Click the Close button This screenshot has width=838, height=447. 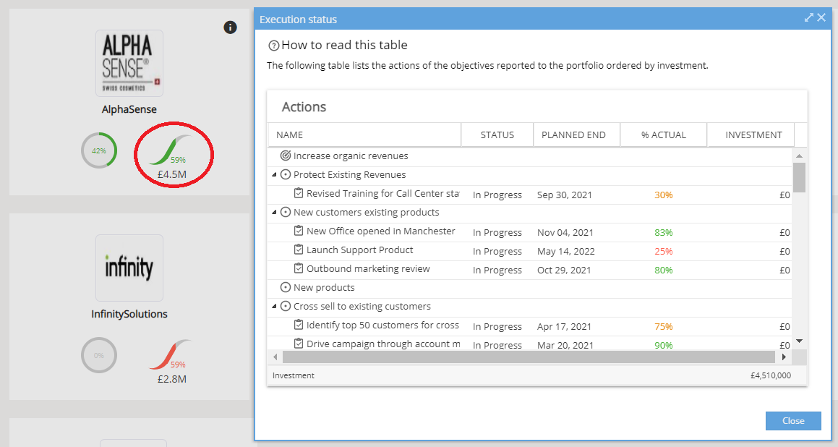pos(793,421)
